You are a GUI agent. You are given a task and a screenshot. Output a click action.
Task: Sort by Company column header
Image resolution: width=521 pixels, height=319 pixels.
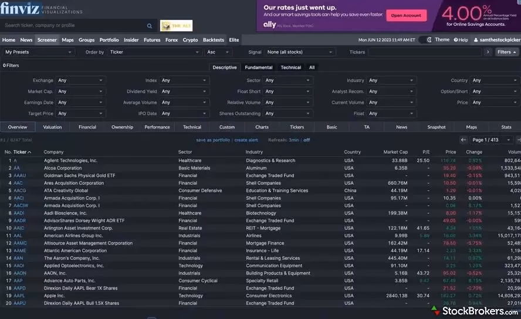53,152
